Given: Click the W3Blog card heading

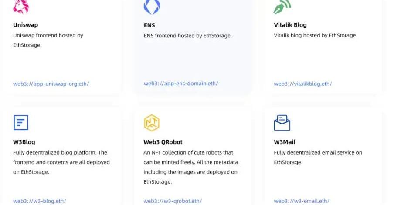Looking at the screenshot, I should tap(24, 142).
